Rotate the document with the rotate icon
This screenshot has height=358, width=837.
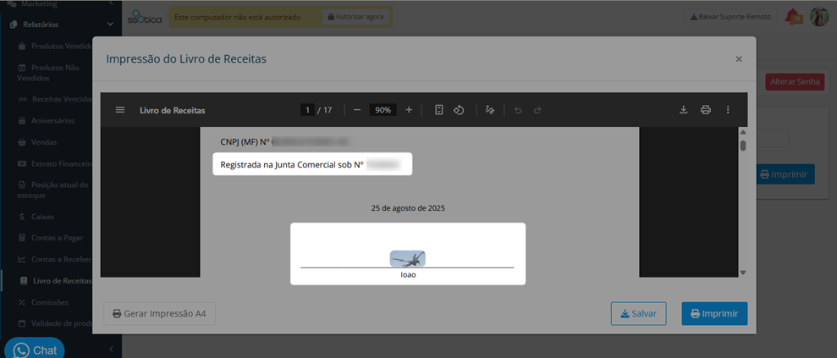click(x=459, y=110)
